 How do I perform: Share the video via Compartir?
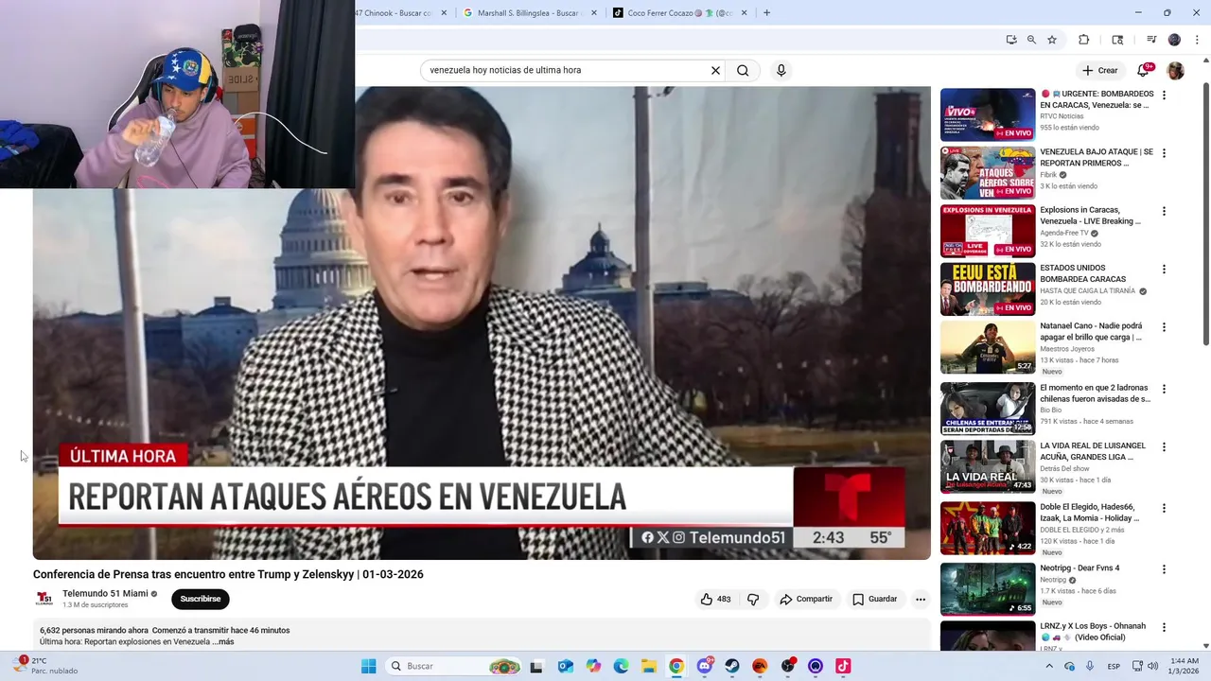click(x=806, y=599)
